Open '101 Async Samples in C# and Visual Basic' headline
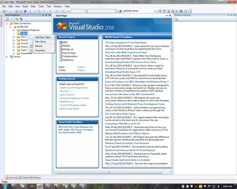 click(x=126, y=43)
